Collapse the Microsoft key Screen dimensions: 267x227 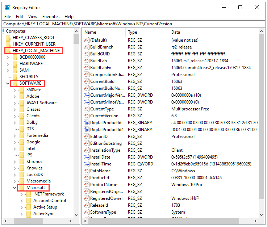click(x=14, y=188)
